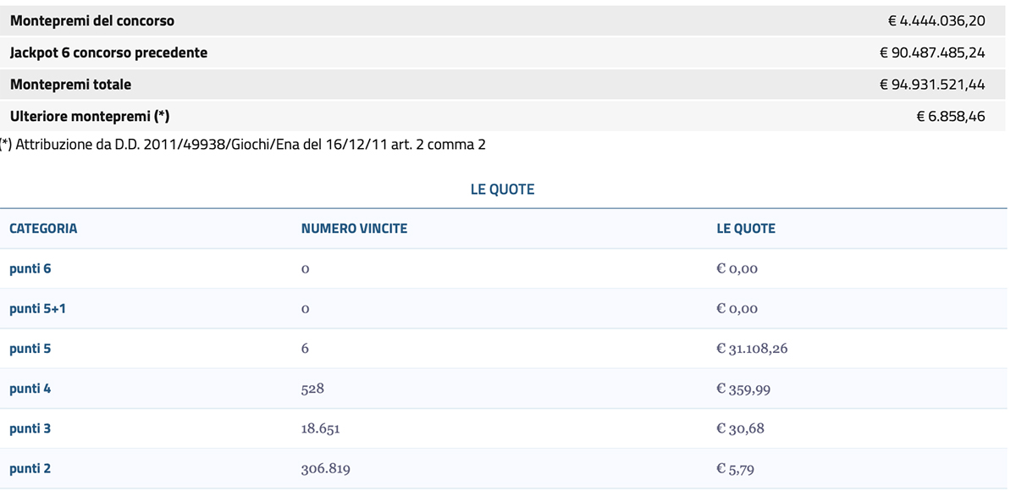Click the Attribuzione da D.D. footnote text

[x=244, y=145]
